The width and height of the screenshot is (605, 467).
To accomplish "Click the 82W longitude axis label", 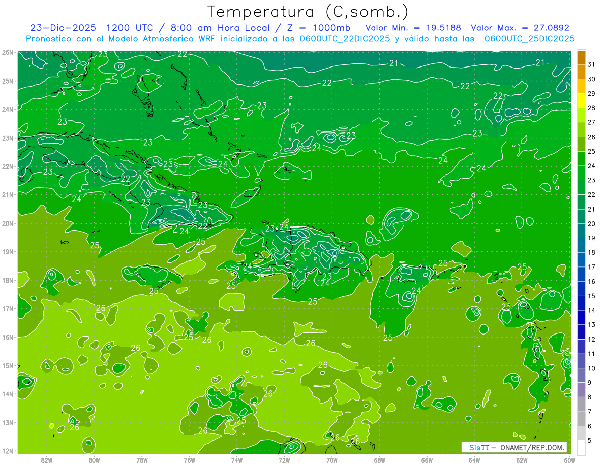I will [x=47, y=460].
